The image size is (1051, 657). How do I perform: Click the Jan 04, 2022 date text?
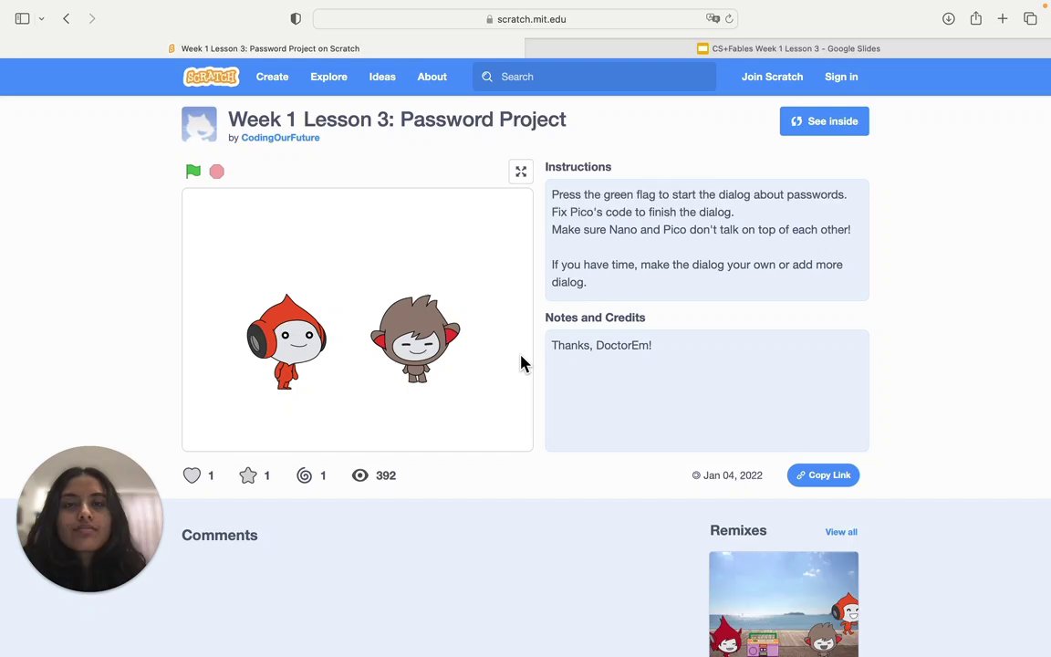733,475
